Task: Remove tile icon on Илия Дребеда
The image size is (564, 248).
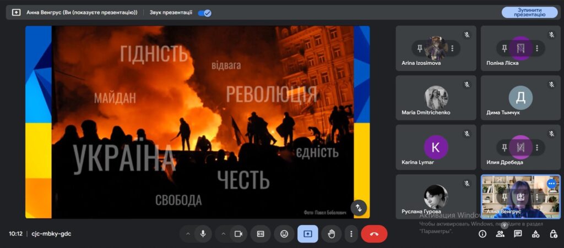Action: click(x=520, y=147)
